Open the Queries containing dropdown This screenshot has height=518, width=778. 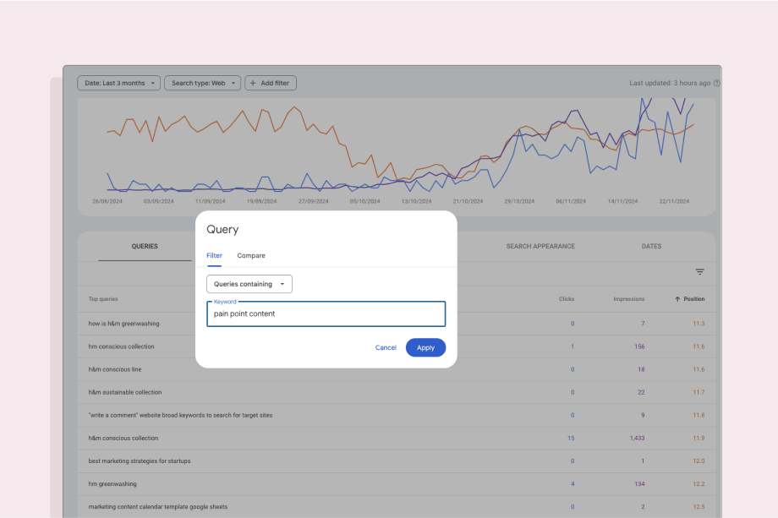click(x=249, y=284)
